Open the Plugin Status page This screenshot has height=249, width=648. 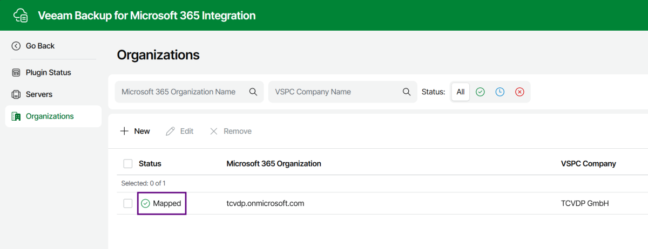[48, 73]
